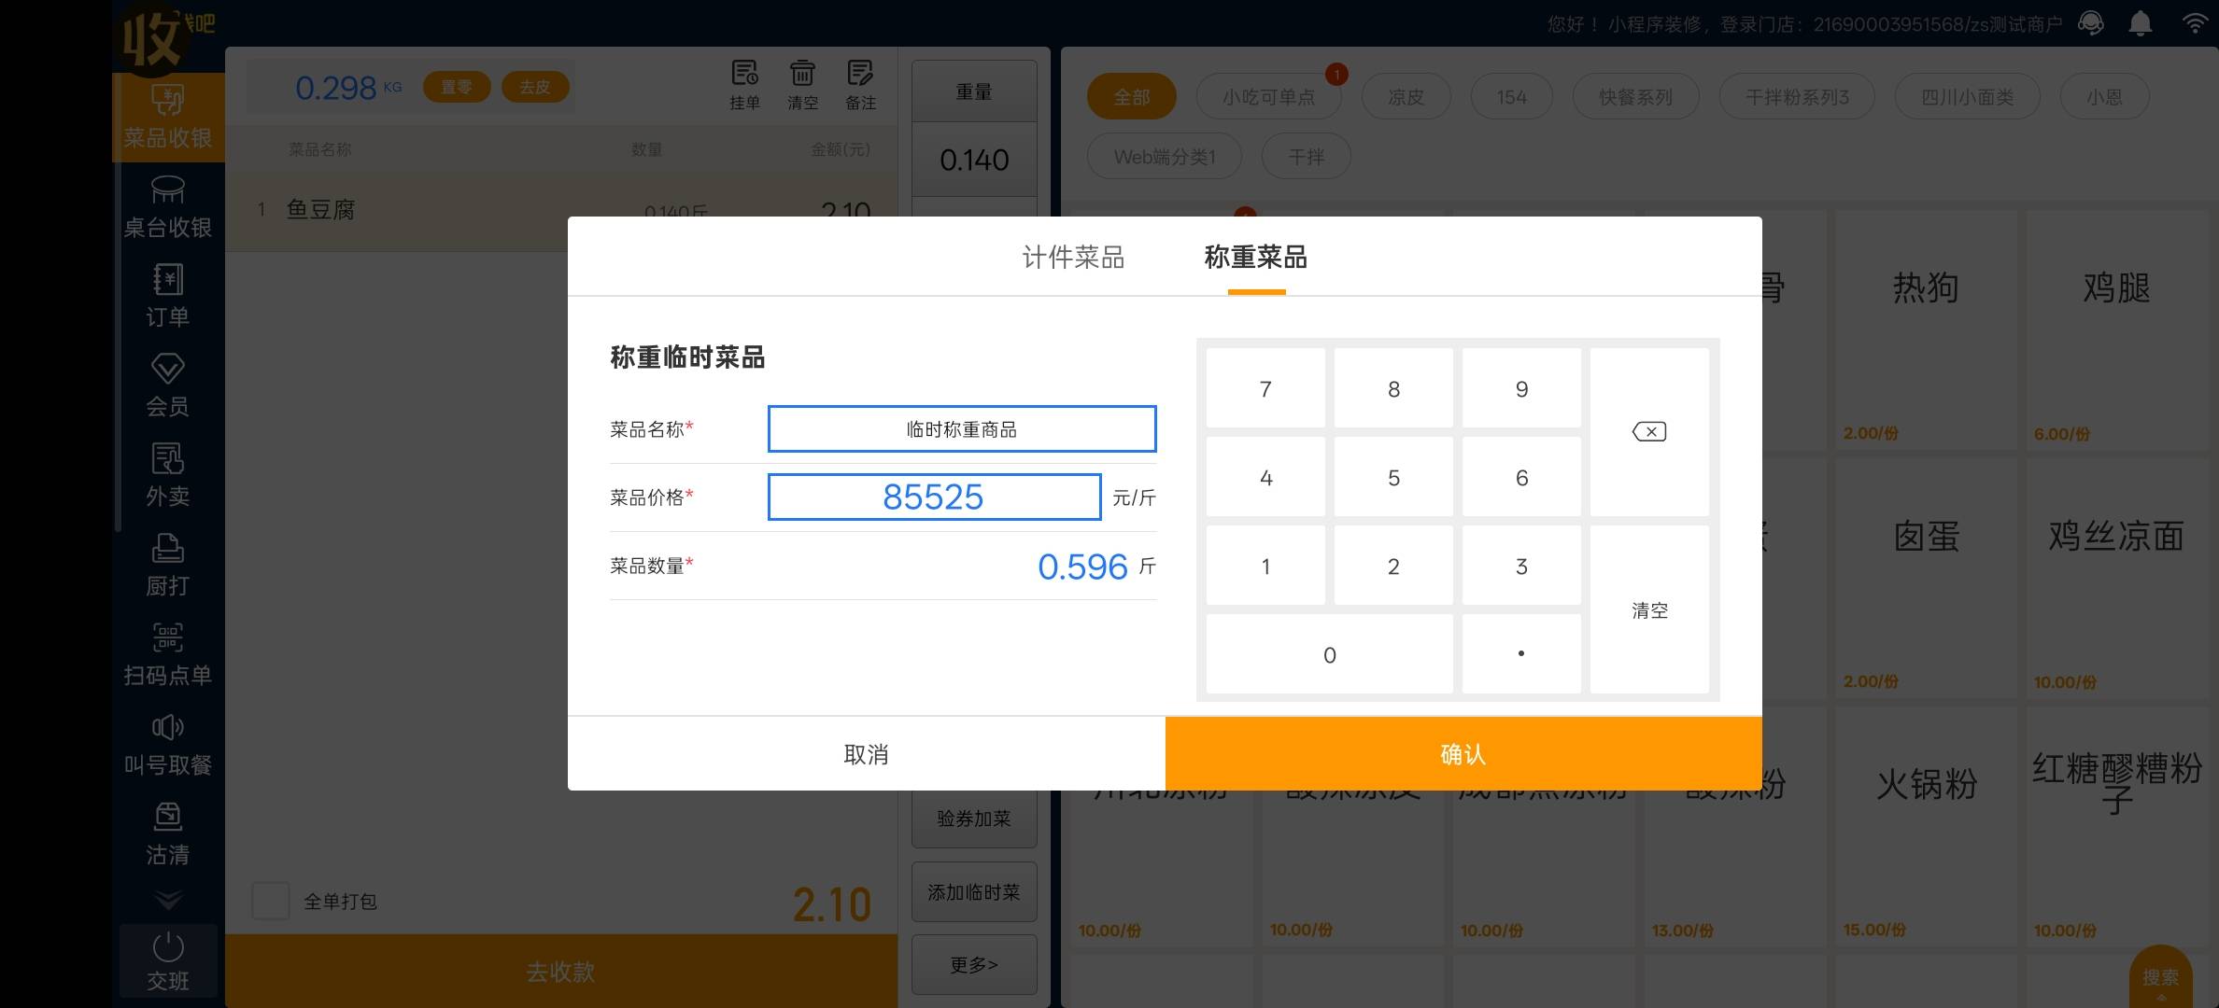Click the keypad 清空 clear button
The image size is (2219, 1008).
pyautogui.click(x=1649, y=609)
